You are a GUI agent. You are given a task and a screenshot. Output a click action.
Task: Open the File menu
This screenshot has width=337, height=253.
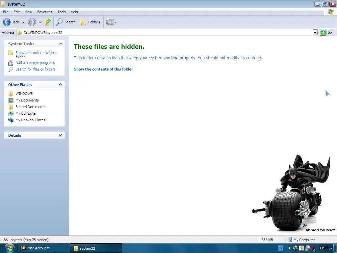click(x=6, y=12)
